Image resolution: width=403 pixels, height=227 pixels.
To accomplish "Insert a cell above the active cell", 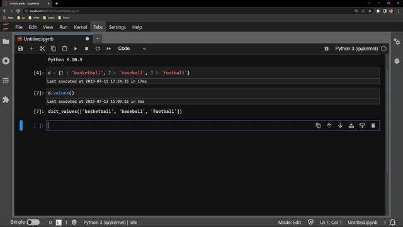I will (x=351, y=125).
